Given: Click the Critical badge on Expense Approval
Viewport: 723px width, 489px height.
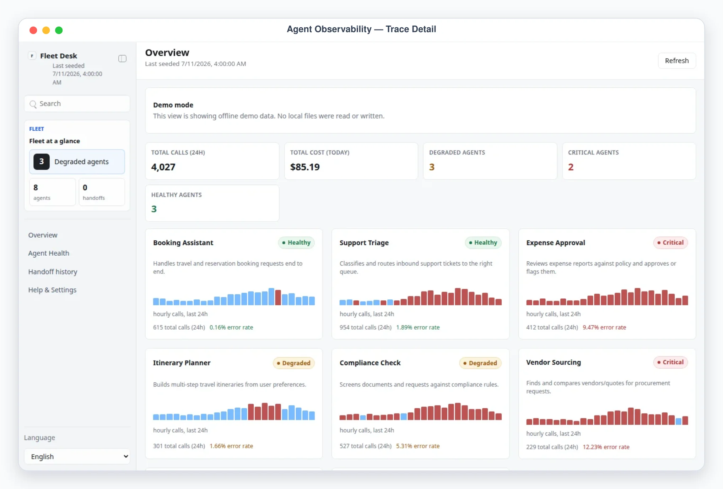Looking at the screenshot, I should coord(670,243).
